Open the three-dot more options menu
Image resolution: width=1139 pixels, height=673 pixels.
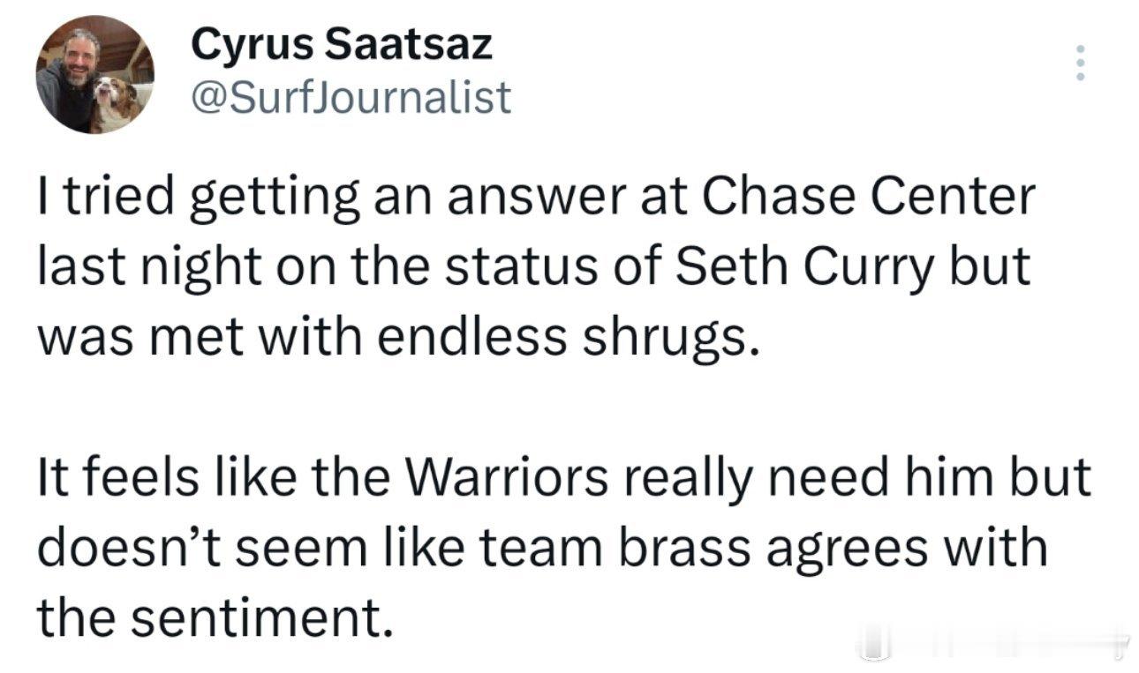1078,64
